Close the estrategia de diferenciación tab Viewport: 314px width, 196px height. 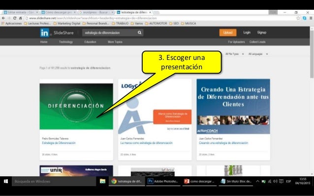[150, 12]
